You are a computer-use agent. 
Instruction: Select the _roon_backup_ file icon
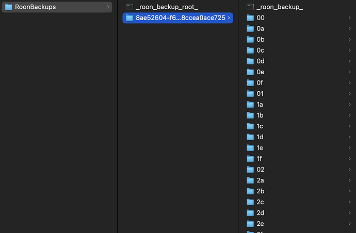[250, 7]
